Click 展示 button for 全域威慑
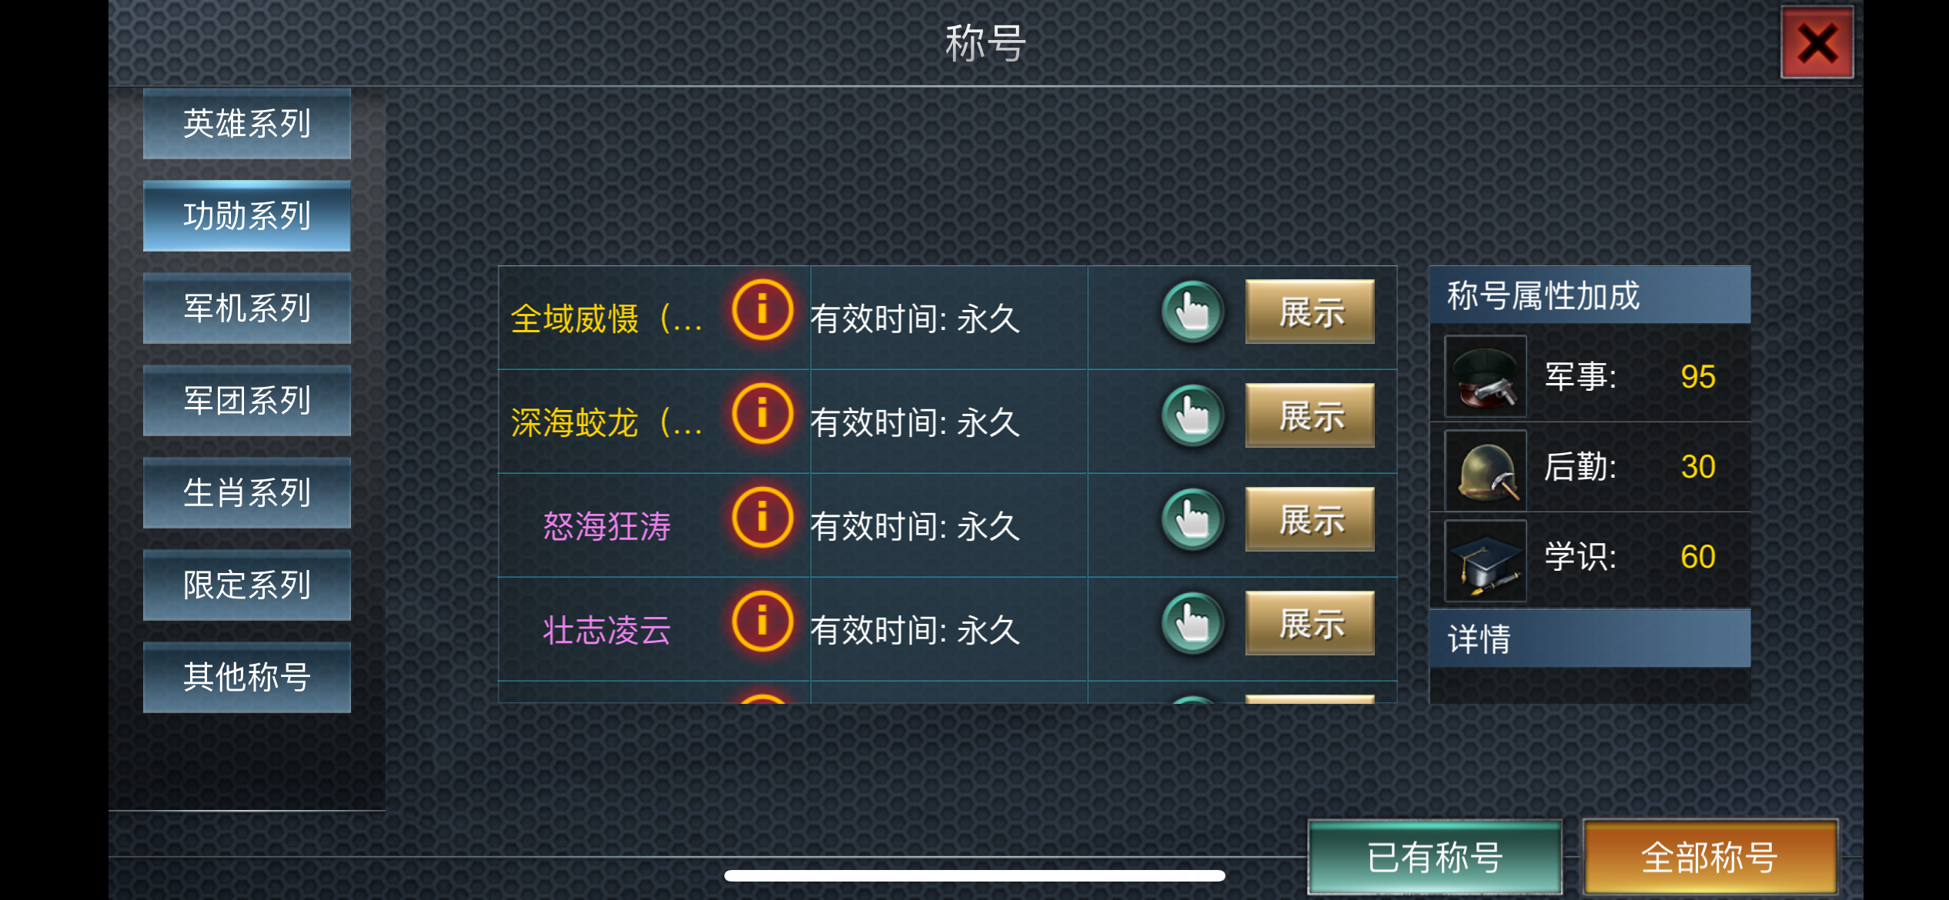The width and height of the screenshot is (1949, 900). (1310, 312)
